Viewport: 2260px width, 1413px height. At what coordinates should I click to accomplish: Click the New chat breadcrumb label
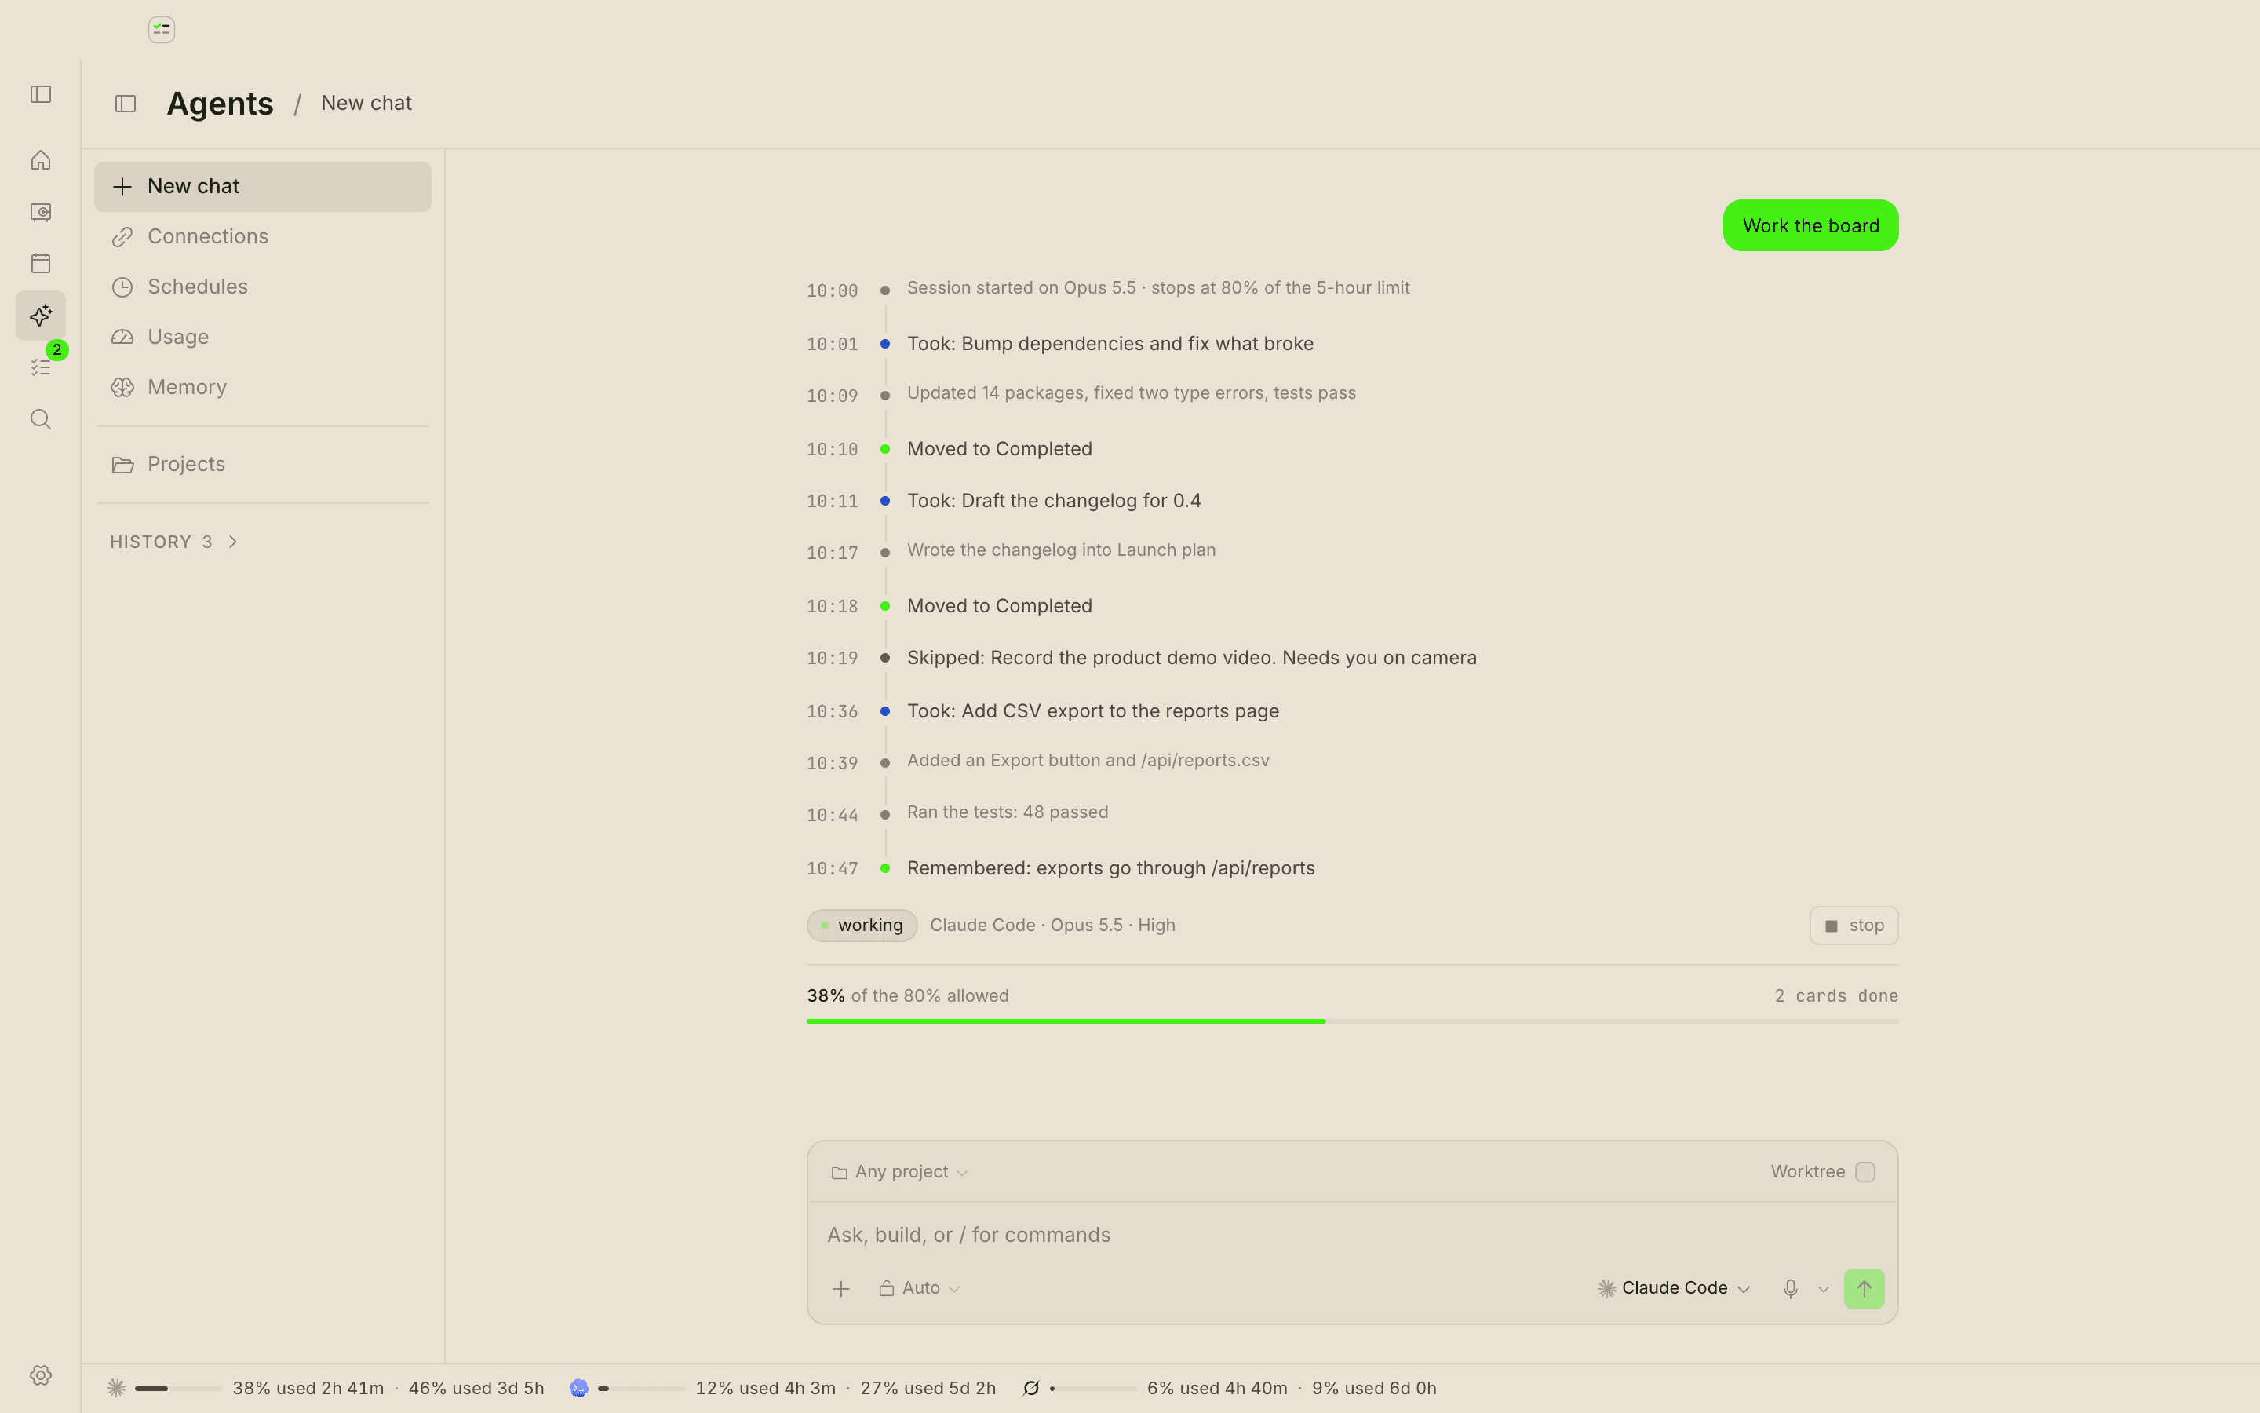366,103
